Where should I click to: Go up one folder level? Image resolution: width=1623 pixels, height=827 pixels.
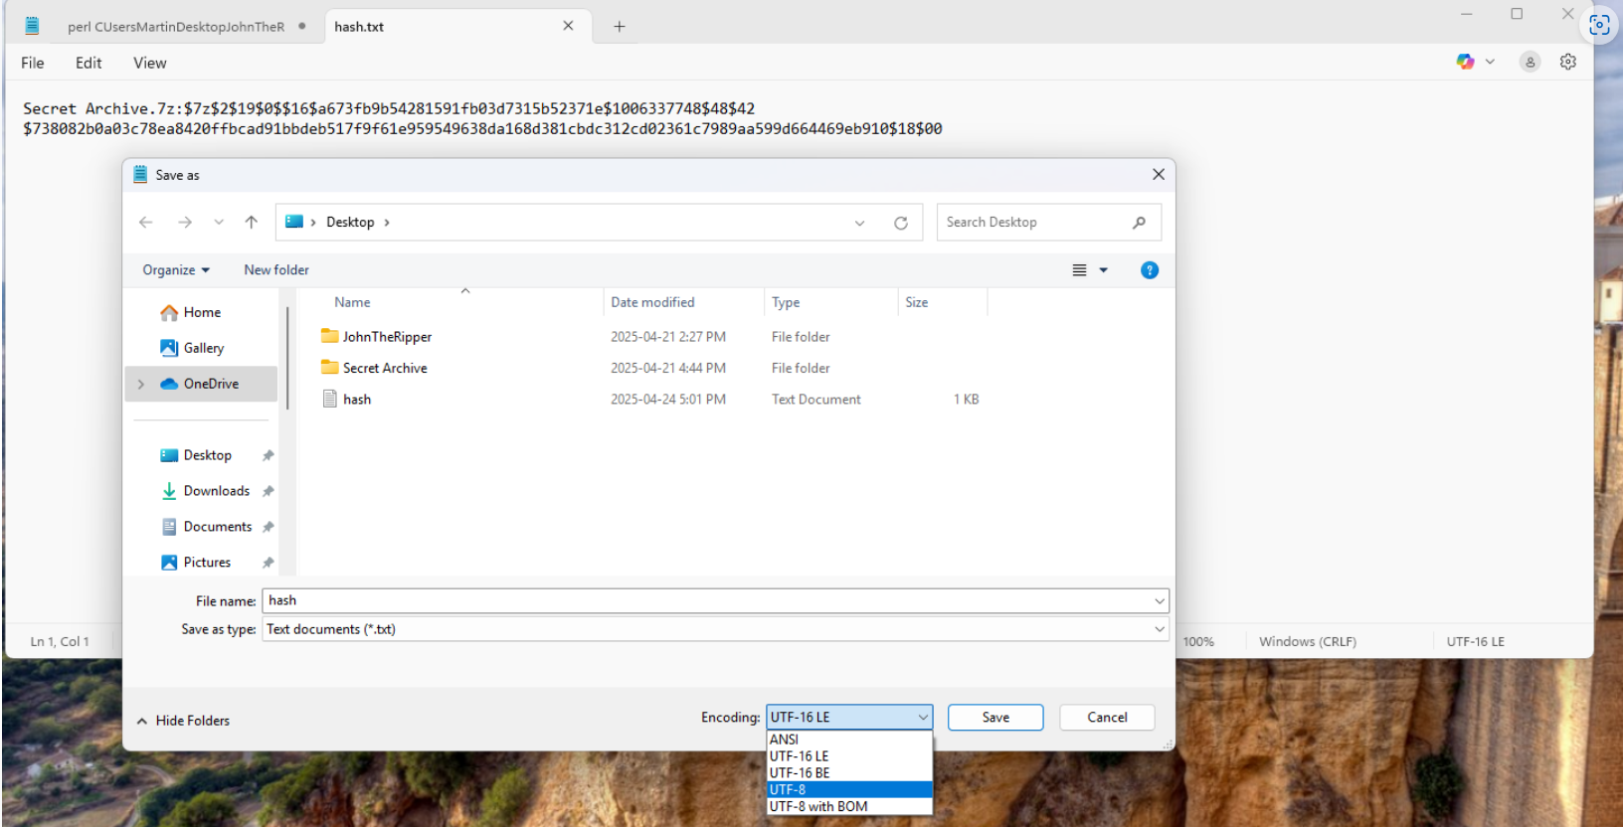pyautogui.click(x=252, y=223)
